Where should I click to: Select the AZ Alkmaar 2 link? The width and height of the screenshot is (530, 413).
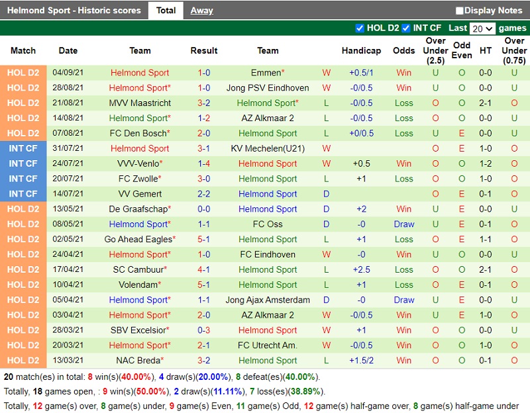click(x=268, y=118)
